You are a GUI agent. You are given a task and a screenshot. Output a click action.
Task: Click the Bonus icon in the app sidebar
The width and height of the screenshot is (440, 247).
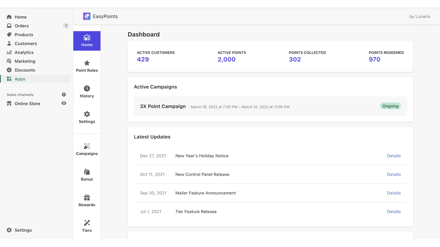point(87,172)
